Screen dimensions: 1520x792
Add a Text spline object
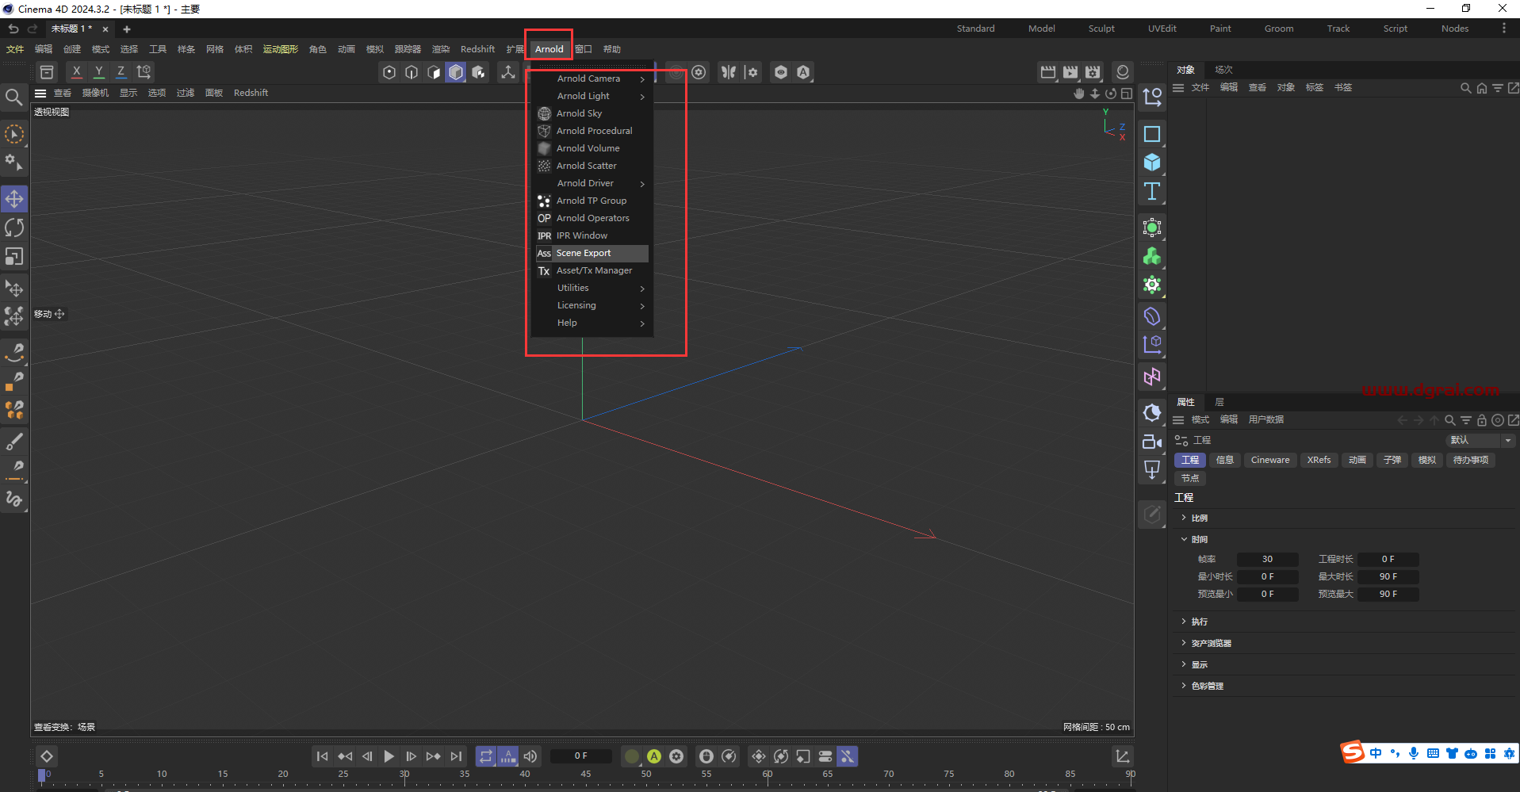tap(1152, 191)
